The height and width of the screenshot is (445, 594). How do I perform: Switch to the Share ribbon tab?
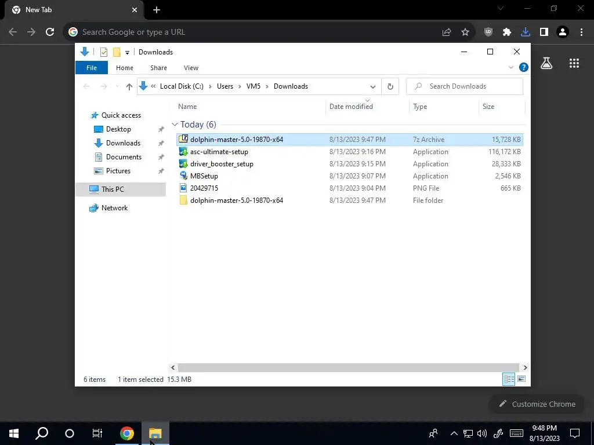tap(158, 68)
